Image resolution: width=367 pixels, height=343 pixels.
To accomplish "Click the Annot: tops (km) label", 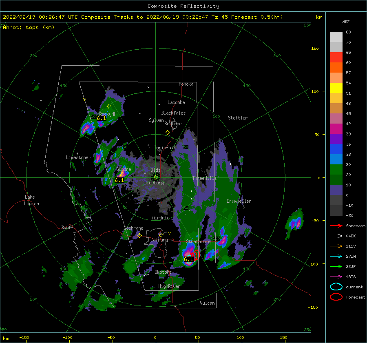I will pyautogui.click(x=29, y=27).
